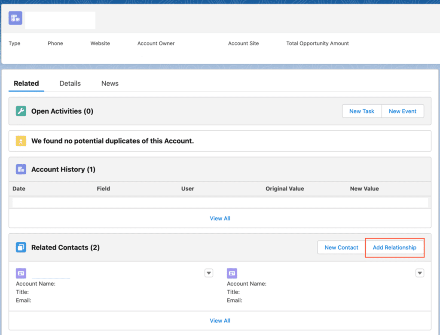The width and height of the screenshot is (440, 335).
Task: Create a New Task
Action: pyautogui.click(x=362, y=111)
